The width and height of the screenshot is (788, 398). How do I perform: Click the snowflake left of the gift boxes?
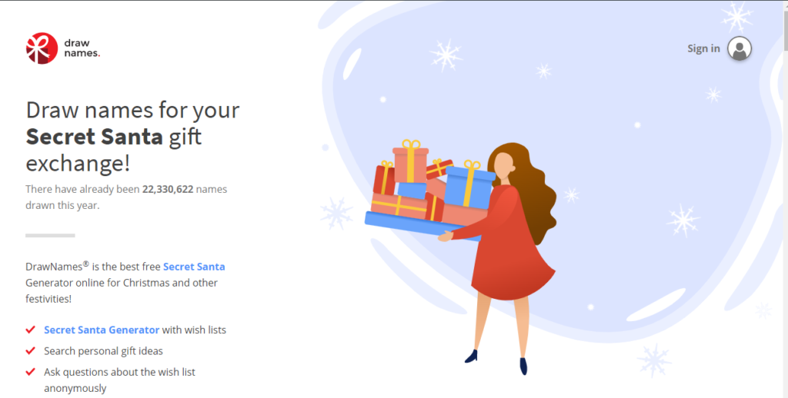[336, 213]
